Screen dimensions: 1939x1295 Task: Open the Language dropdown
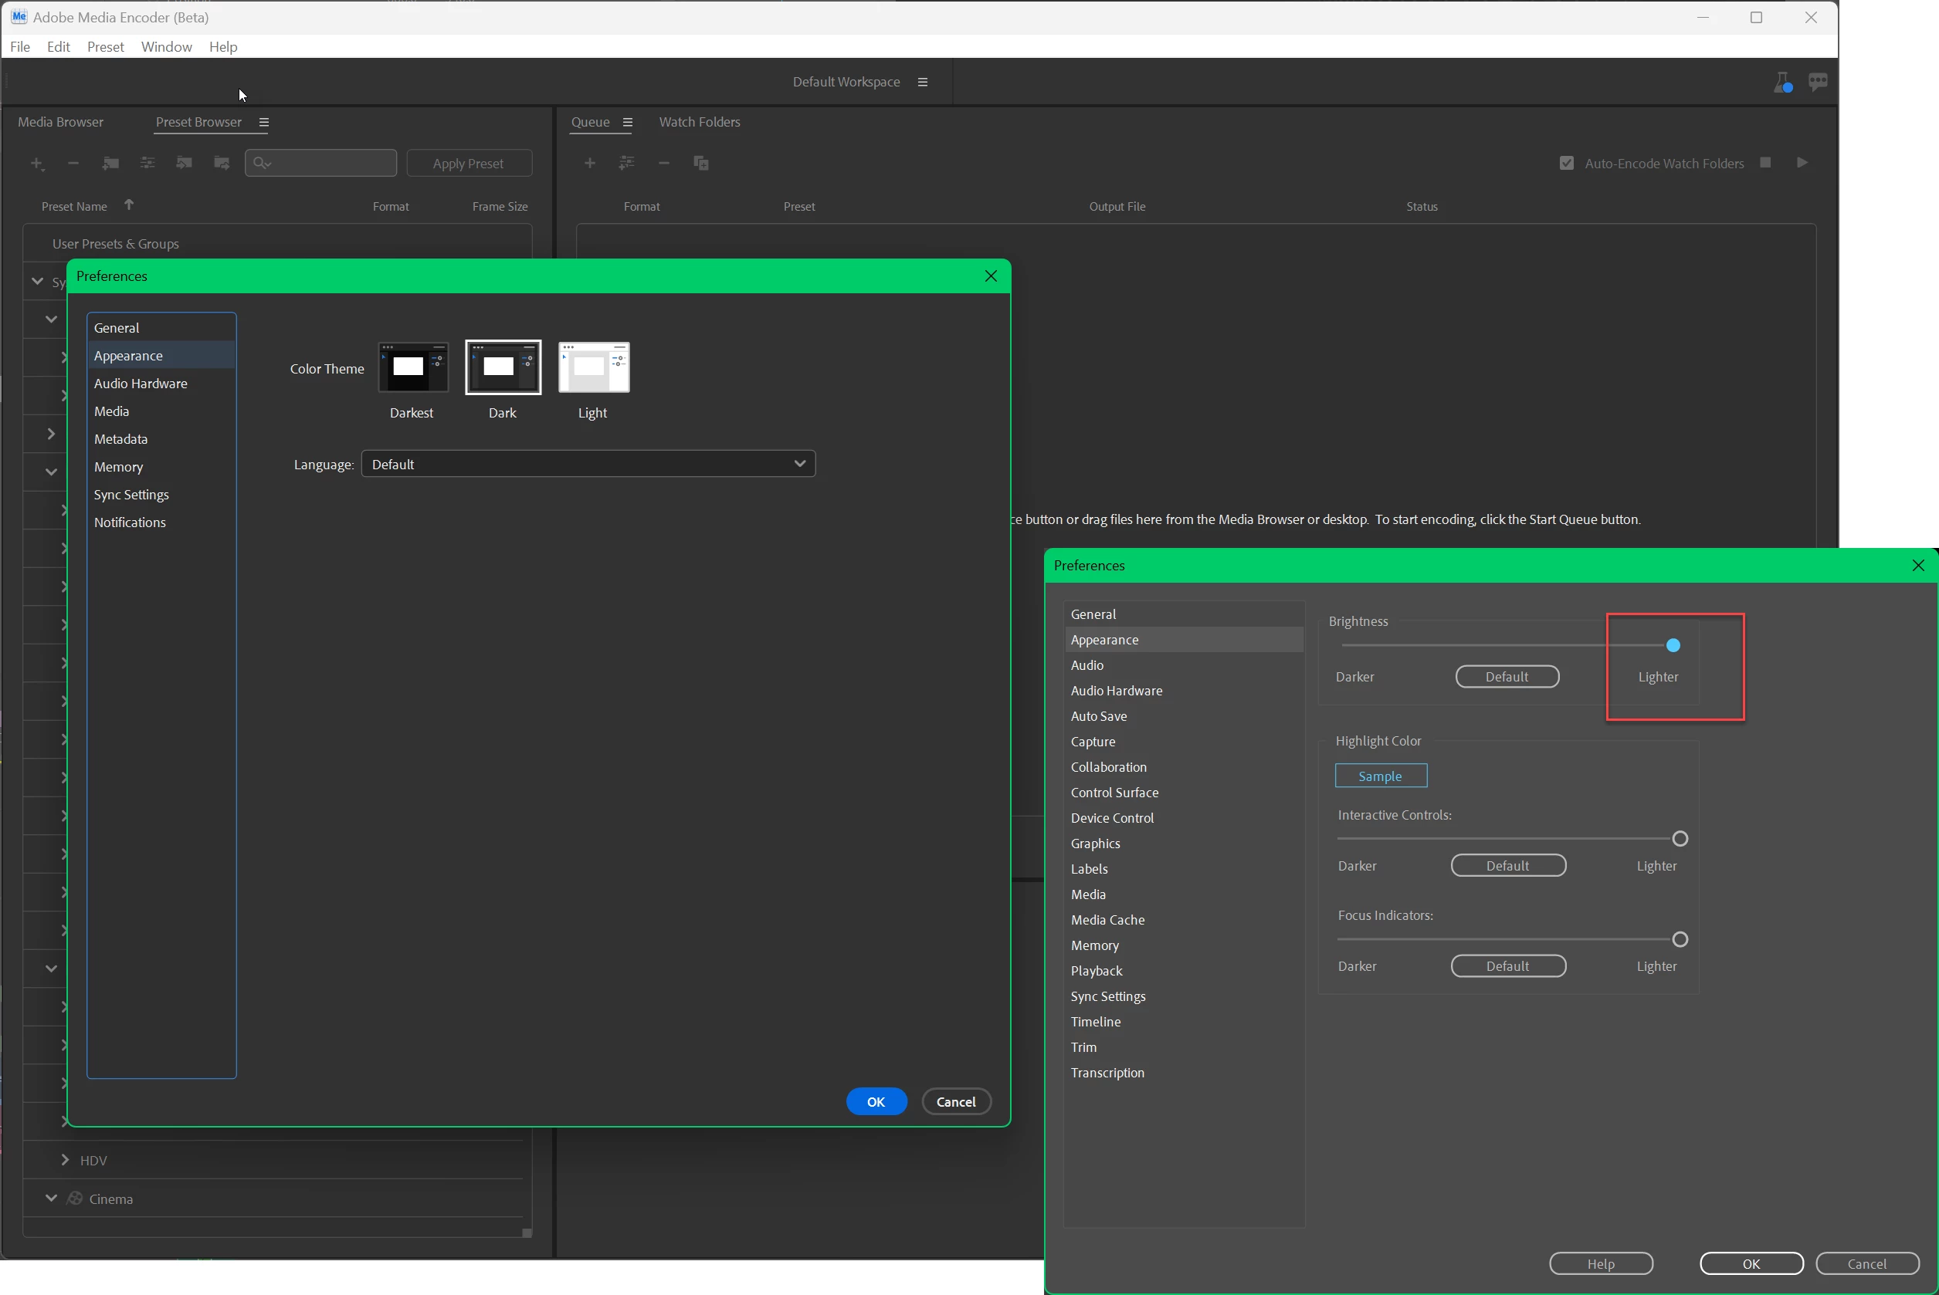(588, 464)
